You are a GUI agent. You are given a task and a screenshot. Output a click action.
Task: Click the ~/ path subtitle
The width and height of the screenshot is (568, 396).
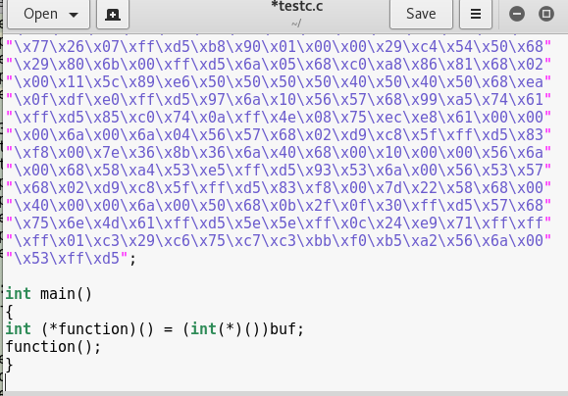(296, 24)
